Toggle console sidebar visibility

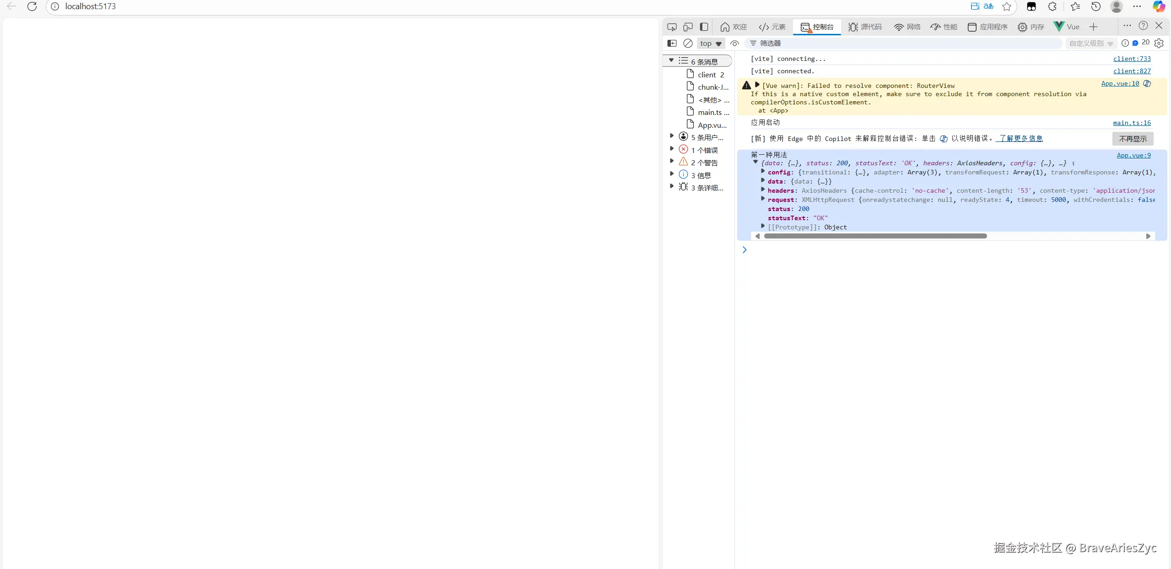point(672,43)
